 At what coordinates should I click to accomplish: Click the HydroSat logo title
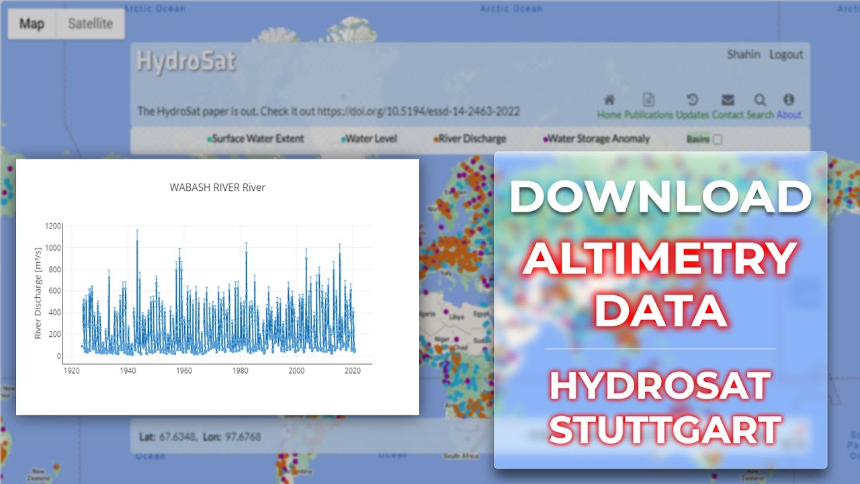tap(186, 61)
